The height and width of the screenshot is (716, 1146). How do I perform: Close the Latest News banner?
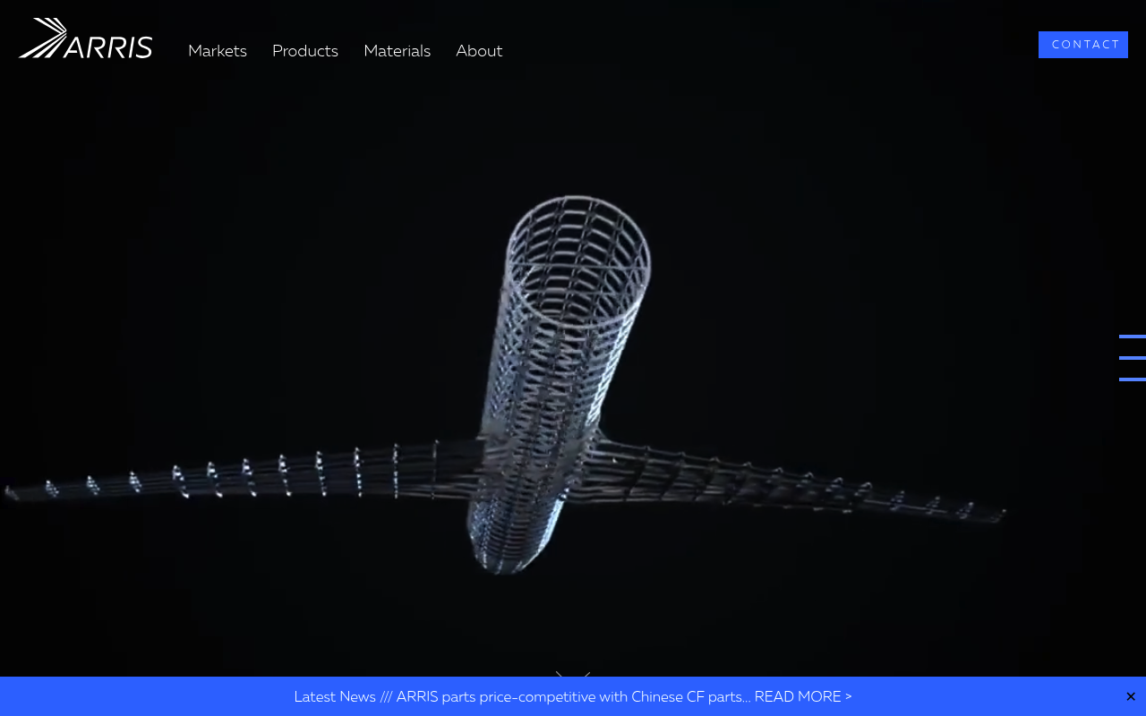(x=1131, y=696)
